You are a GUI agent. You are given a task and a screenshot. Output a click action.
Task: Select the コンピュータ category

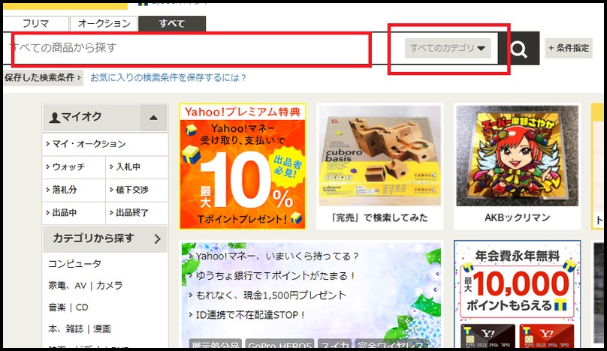[x=74, y=264]
